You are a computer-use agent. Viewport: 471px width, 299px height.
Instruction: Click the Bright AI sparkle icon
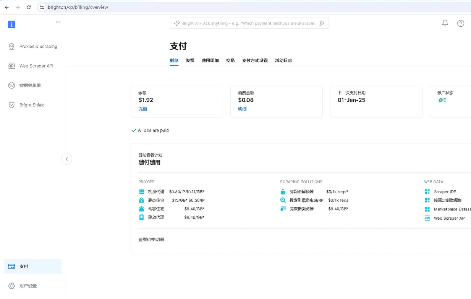coord(177,23)
